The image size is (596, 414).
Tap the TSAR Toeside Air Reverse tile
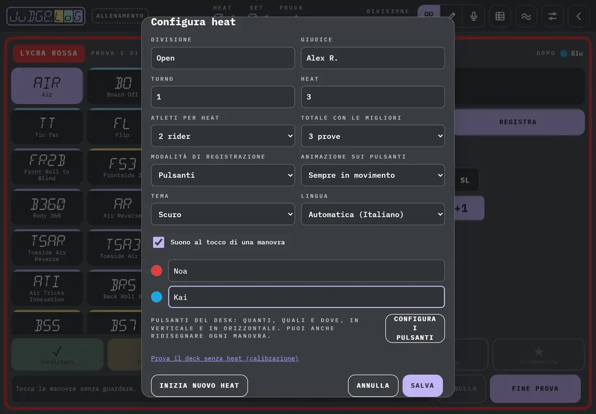pos(47,247)
